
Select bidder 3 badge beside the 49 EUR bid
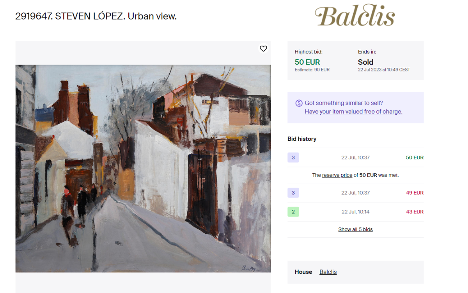293,193
